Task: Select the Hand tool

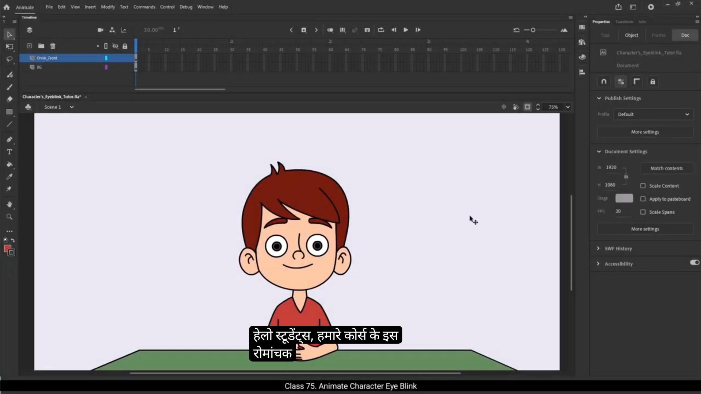Action: tap(9, 204)
